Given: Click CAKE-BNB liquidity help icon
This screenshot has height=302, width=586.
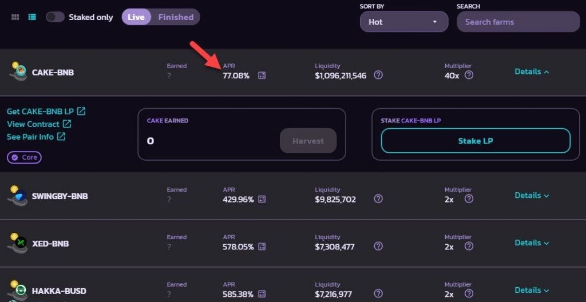Looking at the screenshot, I should point(378,75).
